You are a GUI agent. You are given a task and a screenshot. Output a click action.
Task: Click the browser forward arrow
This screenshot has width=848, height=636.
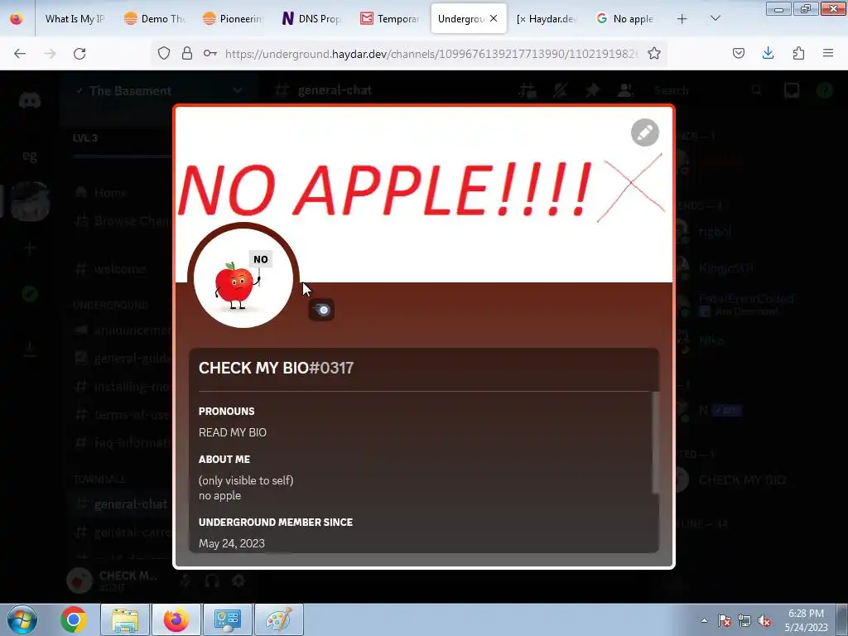point(50,53)
